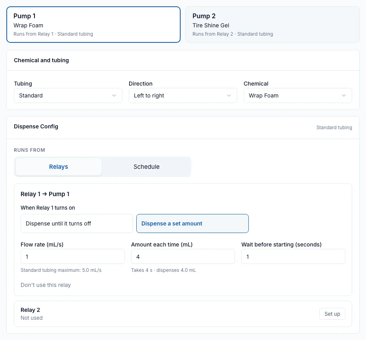Click the Chemical and tubing heading
366x340 pixels.
point(41,60)
